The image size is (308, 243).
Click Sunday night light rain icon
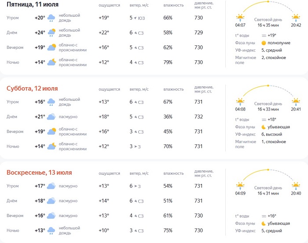51,230
